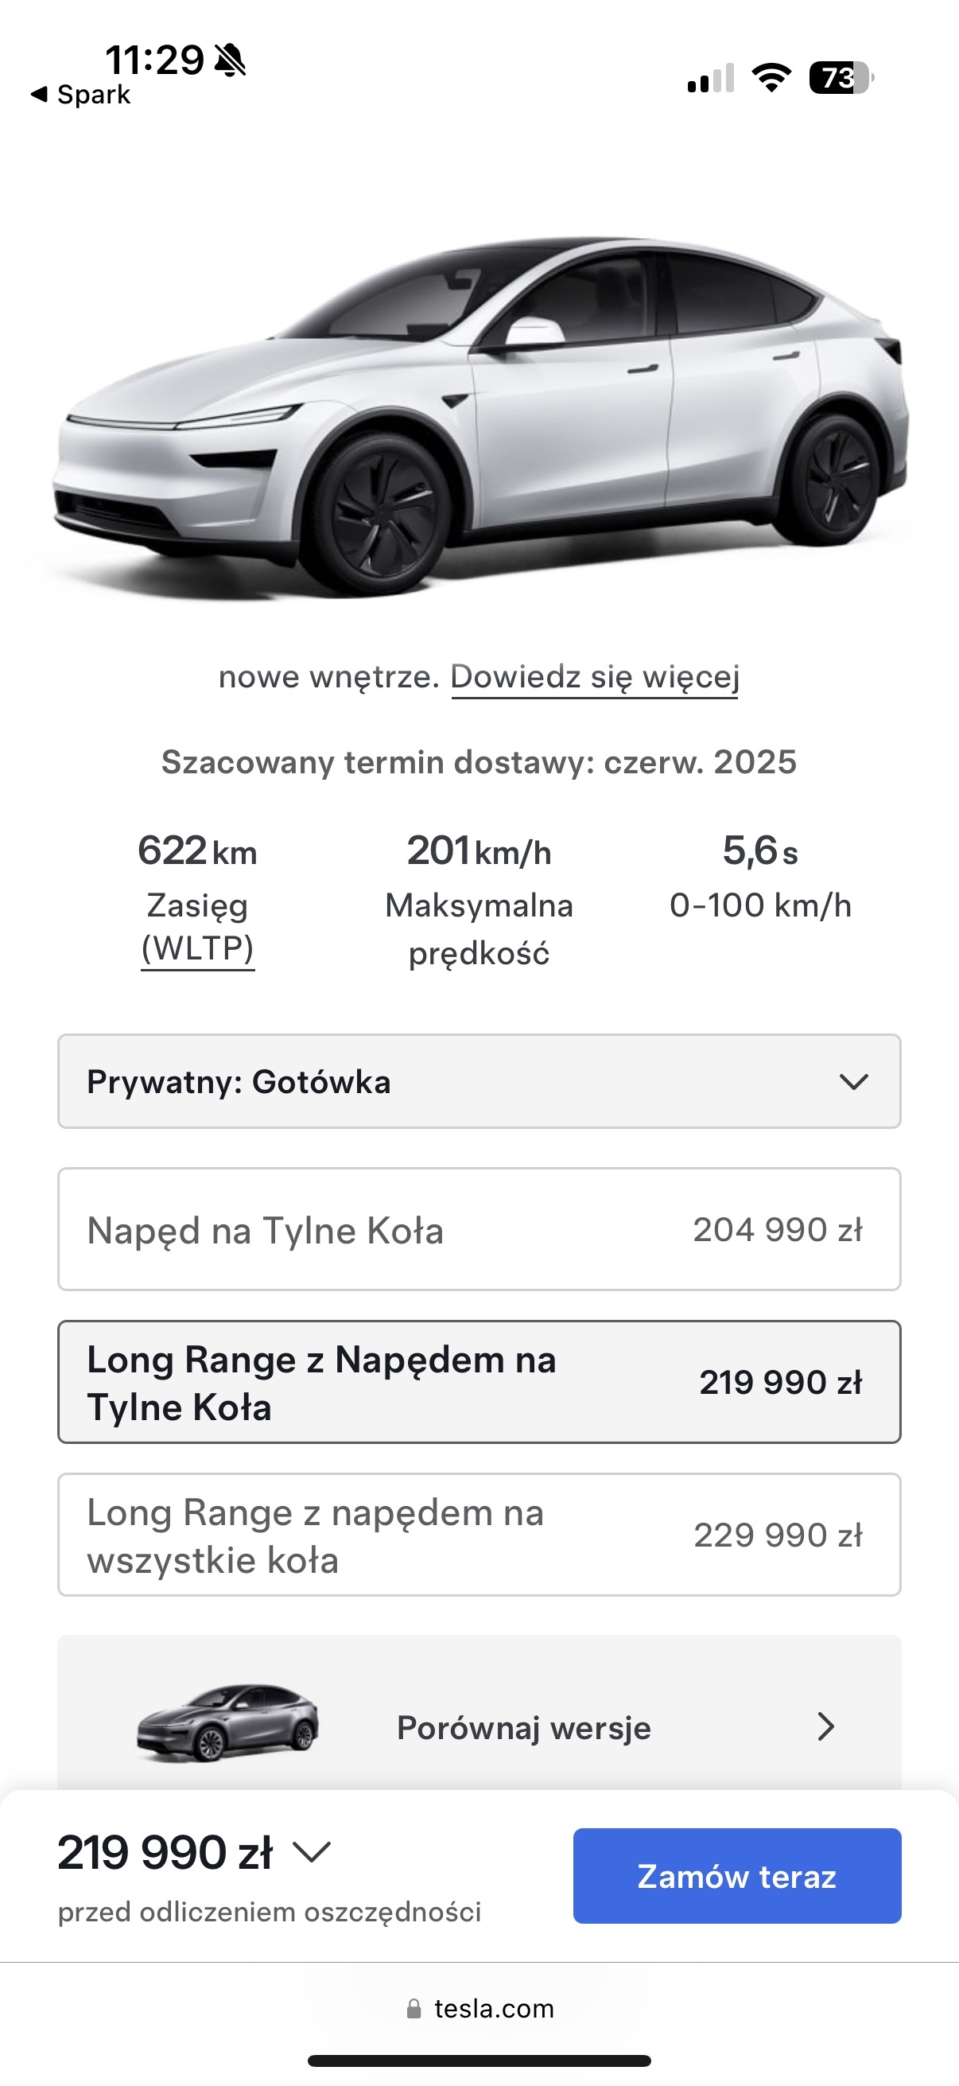Open Porównaj wersje comparison
Viewport: 959px width, 2086px height.
pos(522,1727)
